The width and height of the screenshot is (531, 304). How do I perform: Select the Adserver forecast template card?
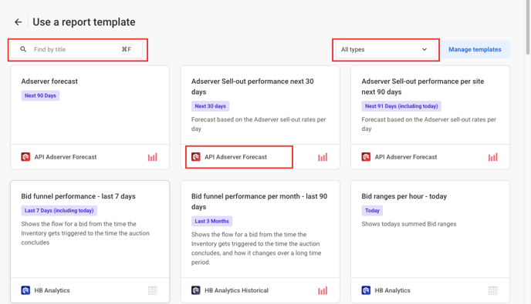(90, 117)
